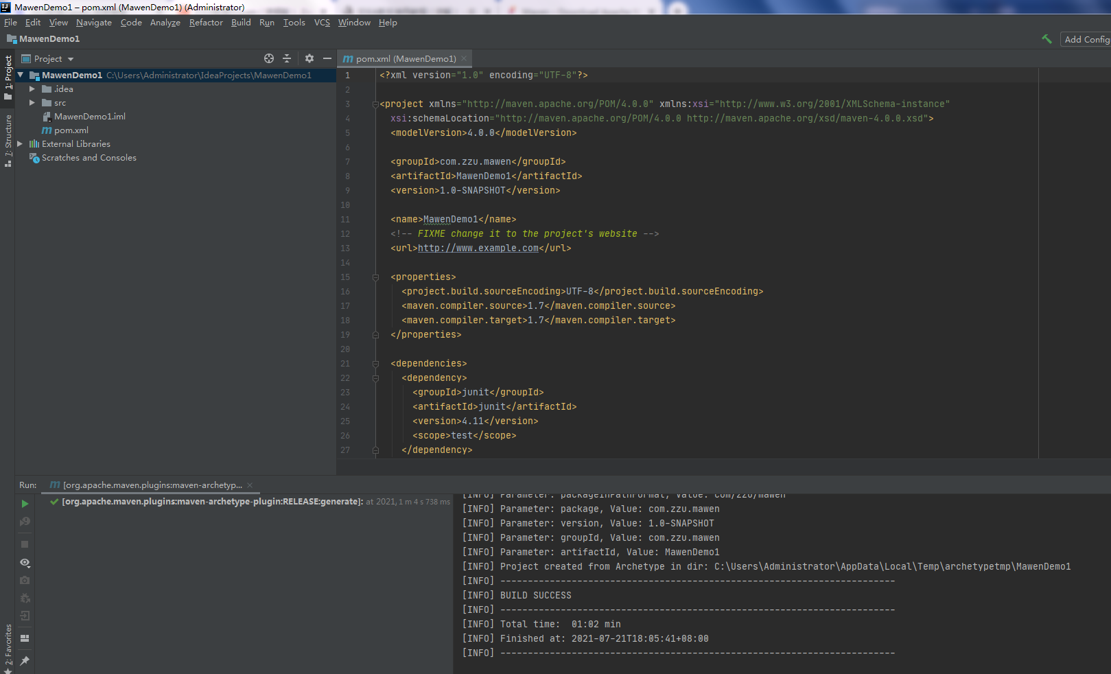The height and width of the screenshot is (674, 1111).
Task: Click line number 13 in gutter
Action: pos(345,248)
